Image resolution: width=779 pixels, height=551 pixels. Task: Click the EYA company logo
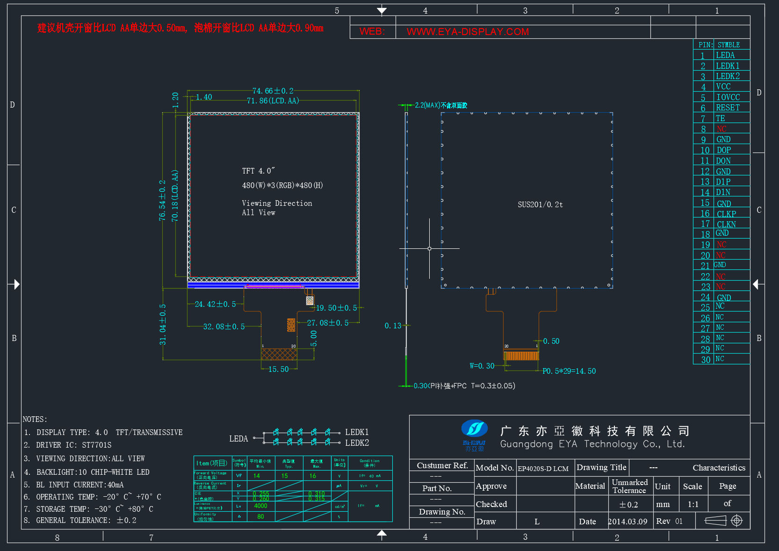[474, 435]
